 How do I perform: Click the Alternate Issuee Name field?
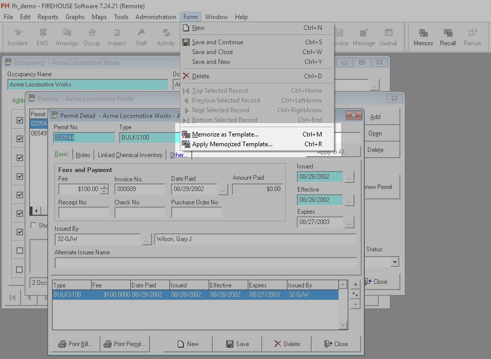click(x=206, y=263)
